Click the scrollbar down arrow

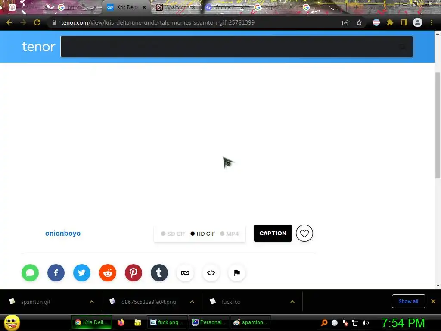[x=438, y=286]
